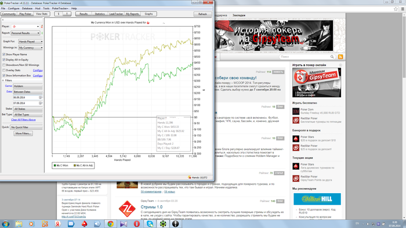Screen dimensions: 406x228
Task: Uncheck Show Player Name checkbox
Action: [4, 54]
